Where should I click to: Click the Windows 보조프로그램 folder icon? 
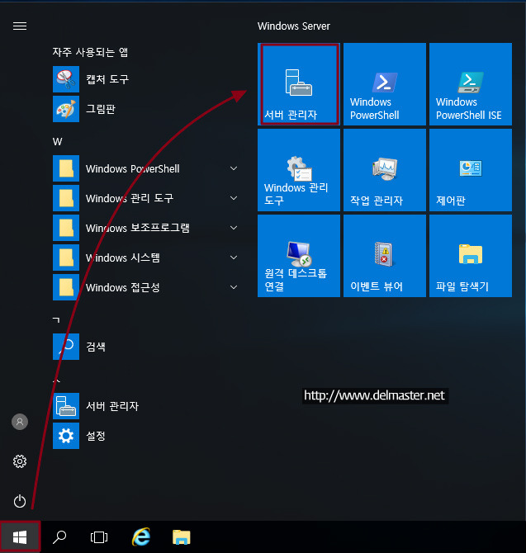point(66,228)
